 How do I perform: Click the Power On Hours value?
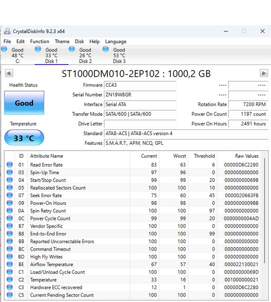coord(248,124)
